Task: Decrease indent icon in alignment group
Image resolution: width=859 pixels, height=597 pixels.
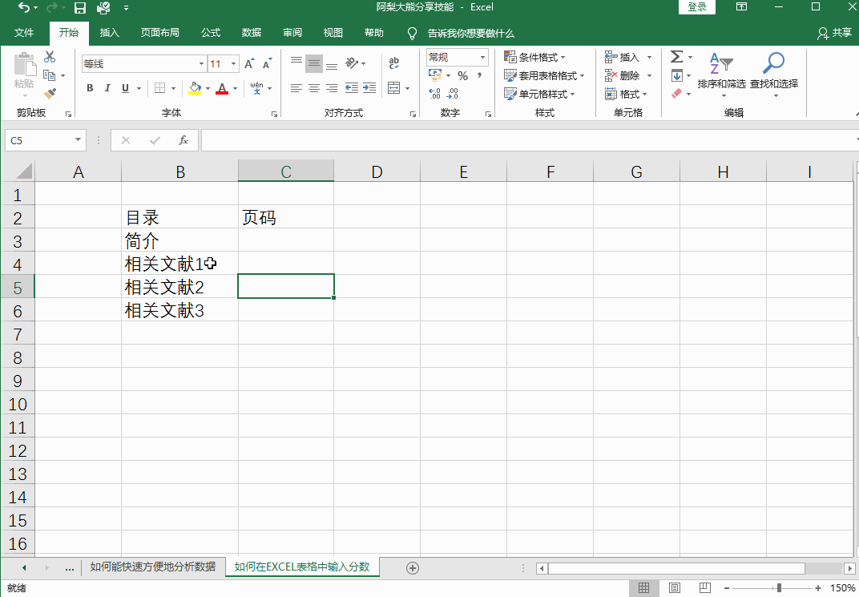Action: pos(352,87)
